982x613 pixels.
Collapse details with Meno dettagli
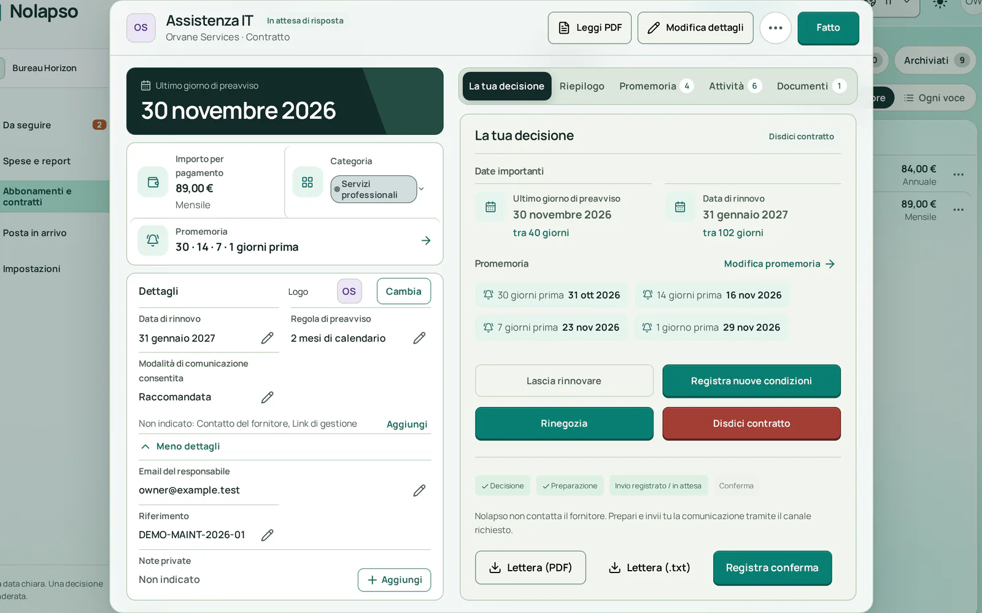coord(180,446)
